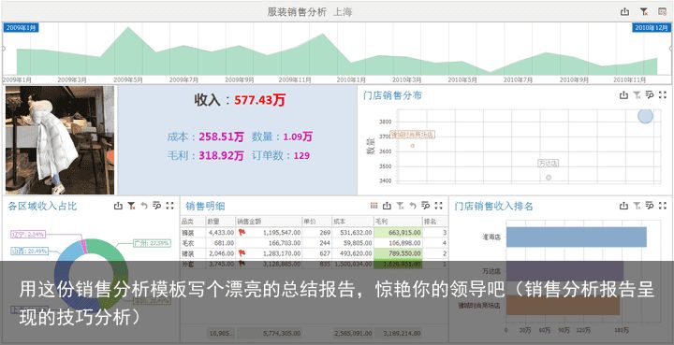Click the export icon in the top header
The height and width of the screenshot is (345, 674).
click(x=625, y=12)
